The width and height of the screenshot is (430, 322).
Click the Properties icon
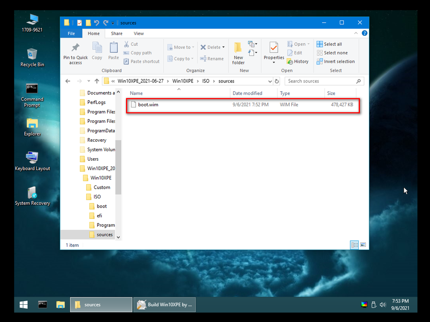pos(274,47)
